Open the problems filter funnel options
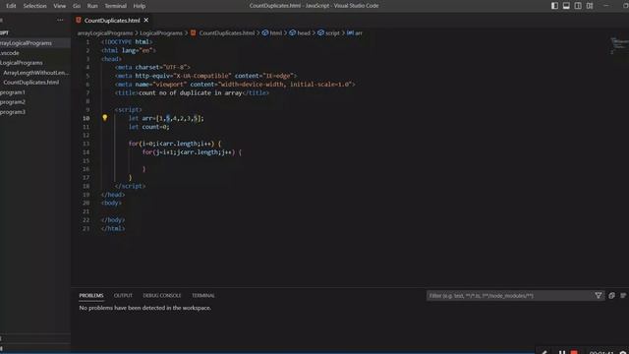 pos(599,296)
